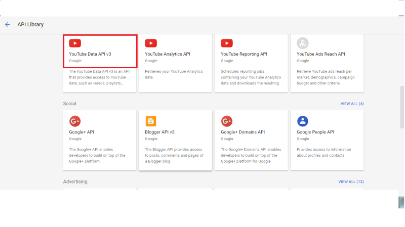Open YouTube Data API v3 title

coord(90,54)
